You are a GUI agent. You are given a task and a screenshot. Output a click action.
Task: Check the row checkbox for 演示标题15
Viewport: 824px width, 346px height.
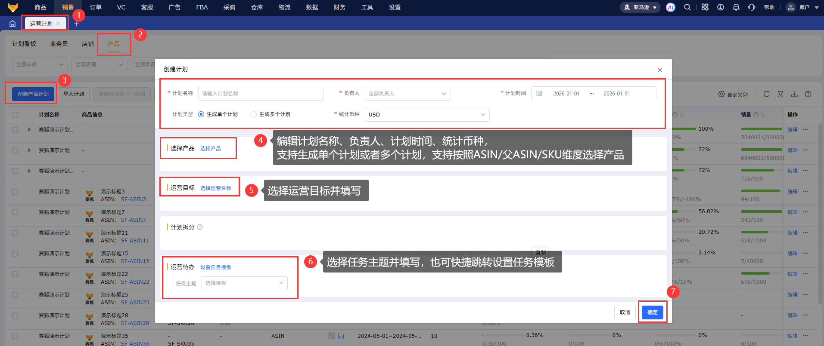point(15,254)
